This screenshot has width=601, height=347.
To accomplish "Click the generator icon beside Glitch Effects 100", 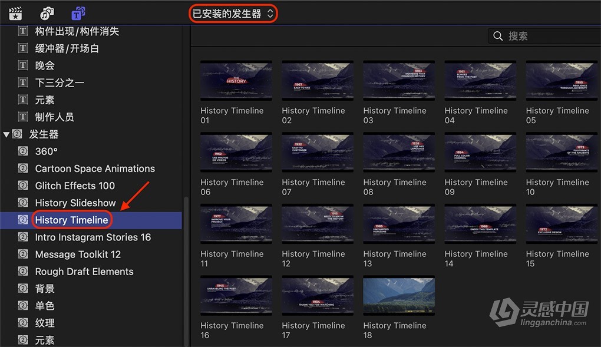I will tap(23, 185).
